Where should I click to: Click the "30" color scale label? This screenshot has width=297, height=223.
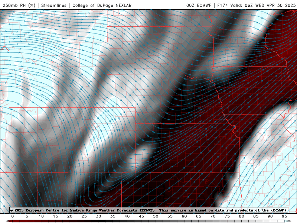(98, 216)
